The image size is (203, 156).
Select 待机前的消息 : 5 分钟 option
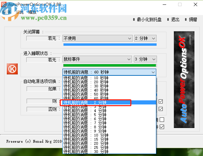point(110,115)
